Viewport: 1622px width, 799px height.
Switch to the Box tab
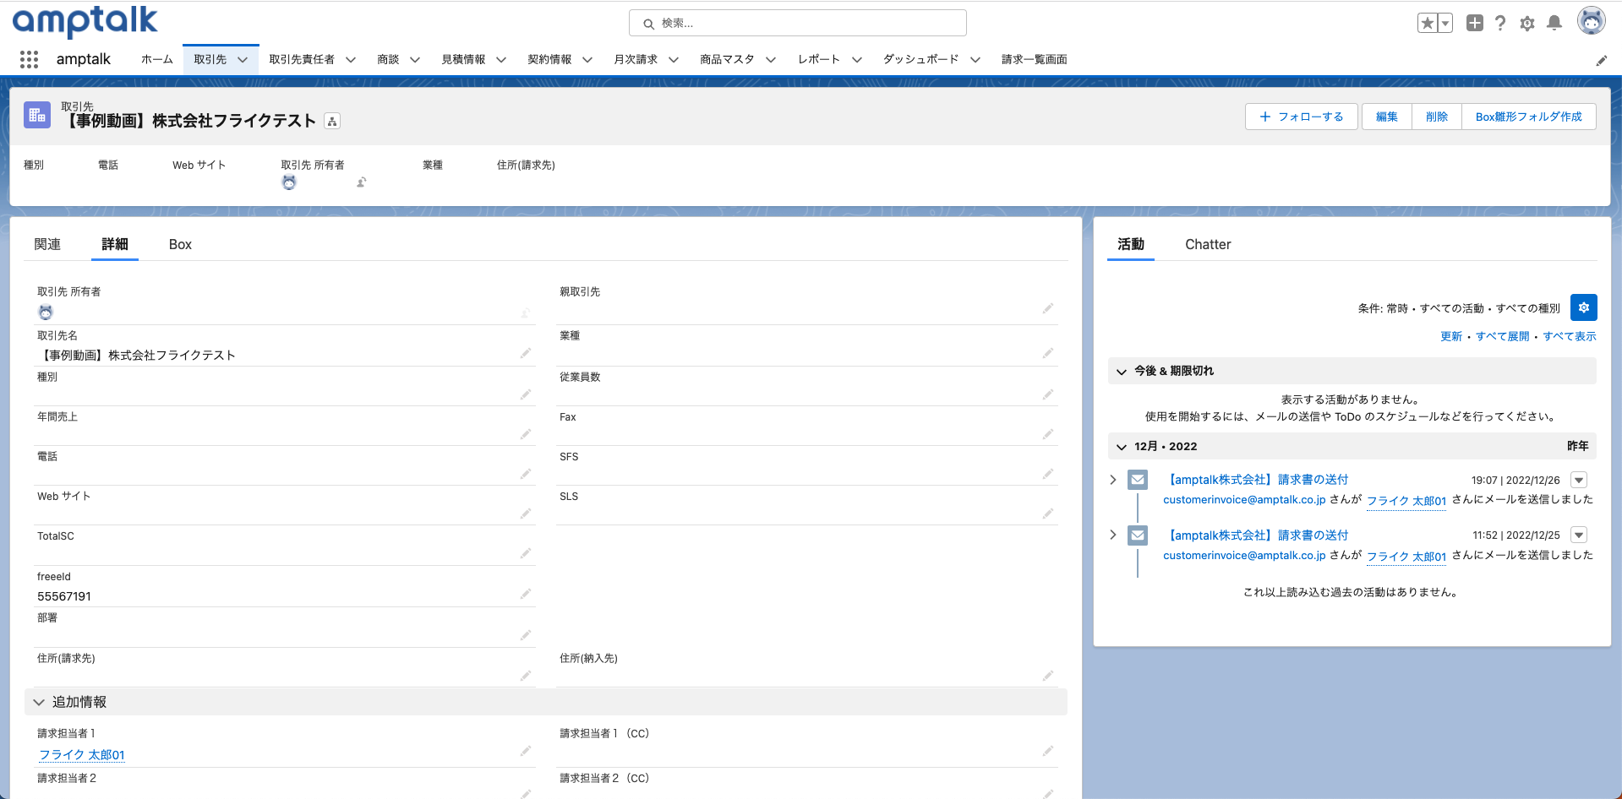pyautogui.click(x=180, y=244)
